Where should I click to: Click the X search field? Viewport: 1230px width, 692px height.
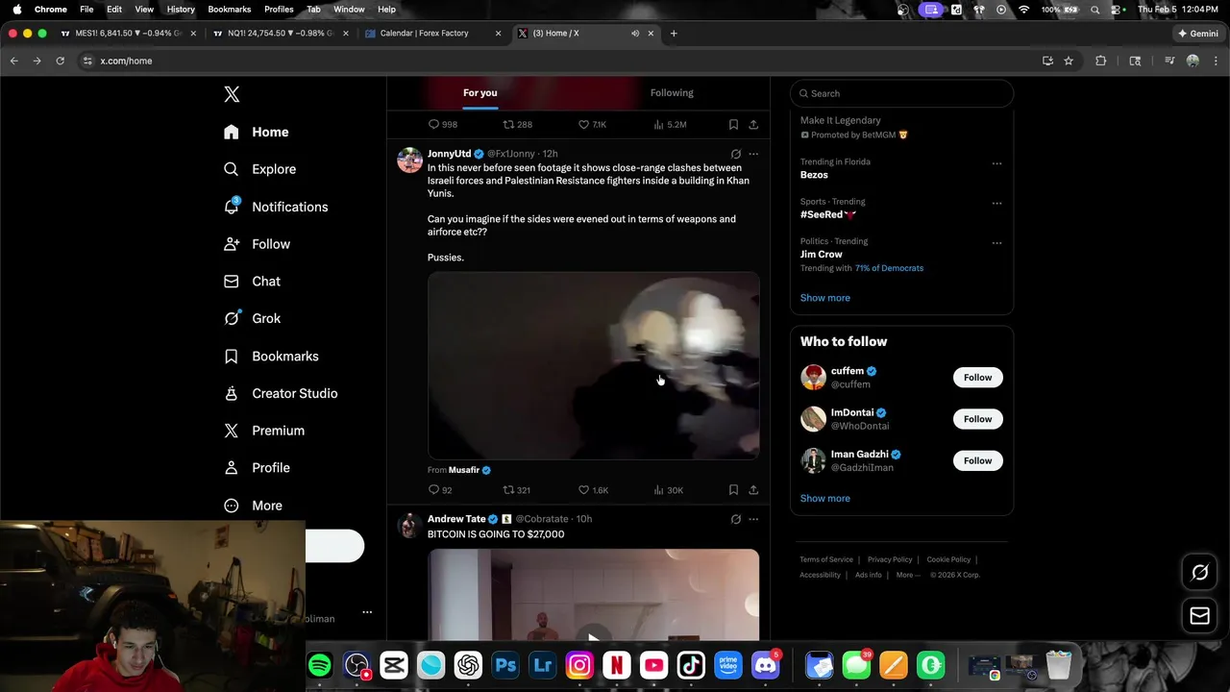tap(901, 93)
